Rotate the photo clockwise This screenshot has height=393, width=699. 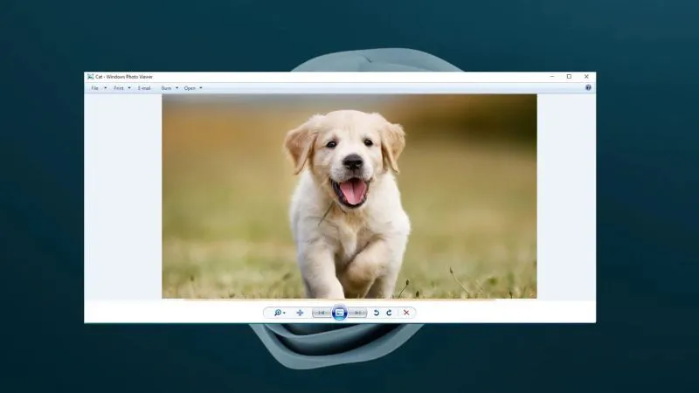[389, 313]
